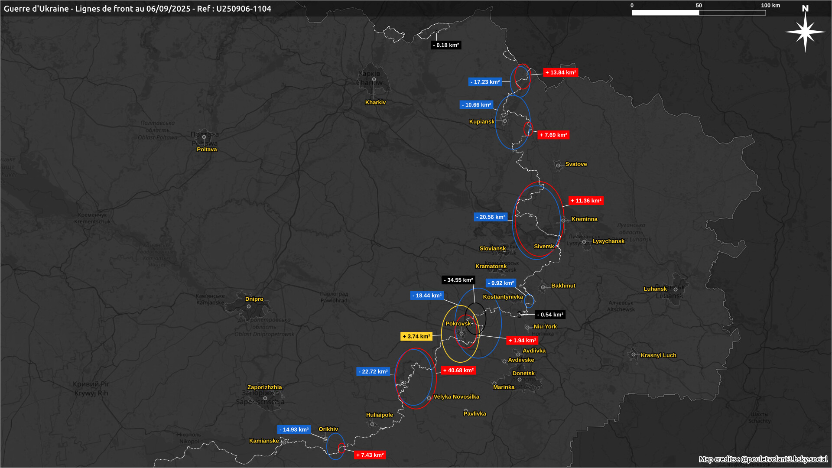Click the Velyka Novosilka marker dot
Viewport: 832px width, 468px height.
(x=429, y=398)
